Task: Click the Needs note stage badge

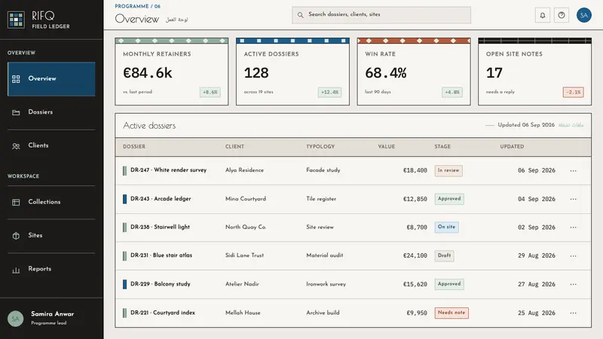Action: point(451,313)
